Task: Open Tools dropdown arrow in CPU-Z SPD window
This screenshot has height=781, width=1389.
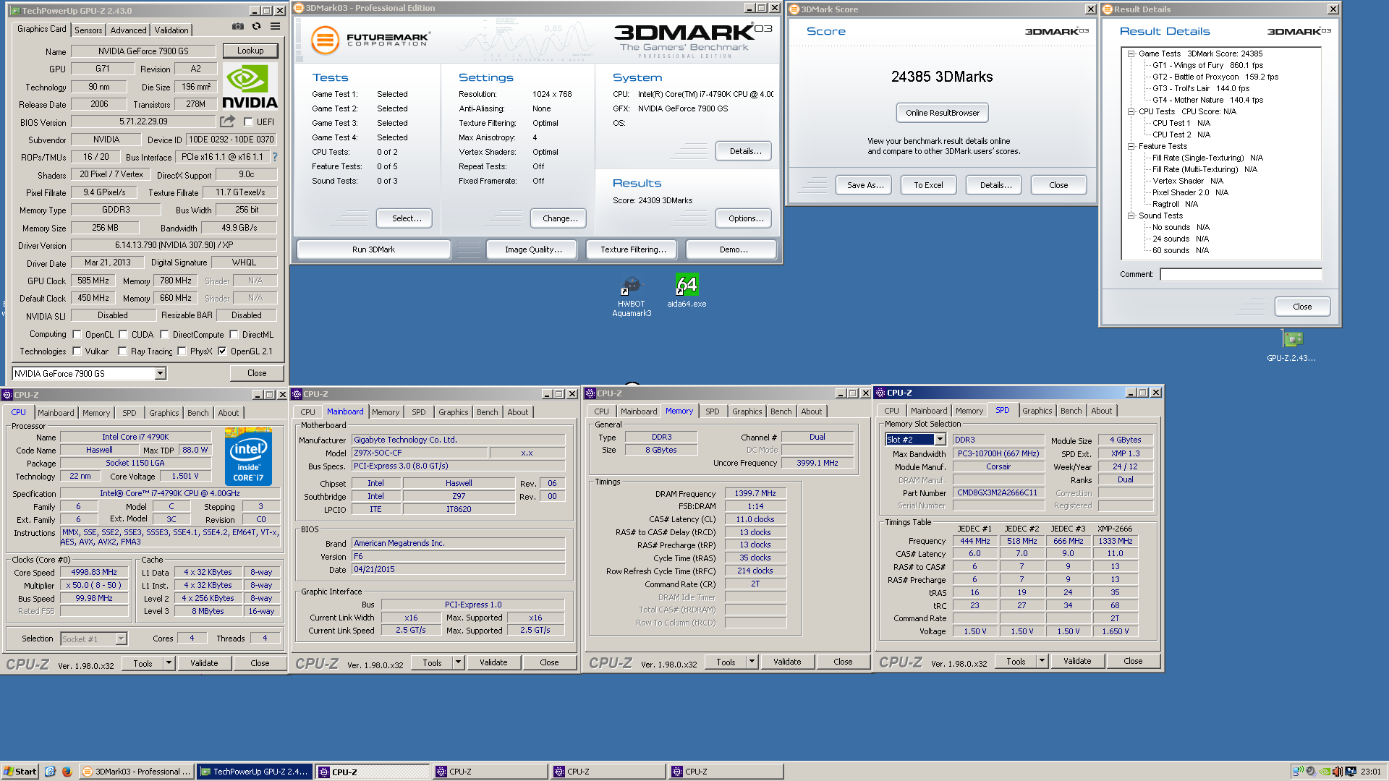Action: point(1042,660)
